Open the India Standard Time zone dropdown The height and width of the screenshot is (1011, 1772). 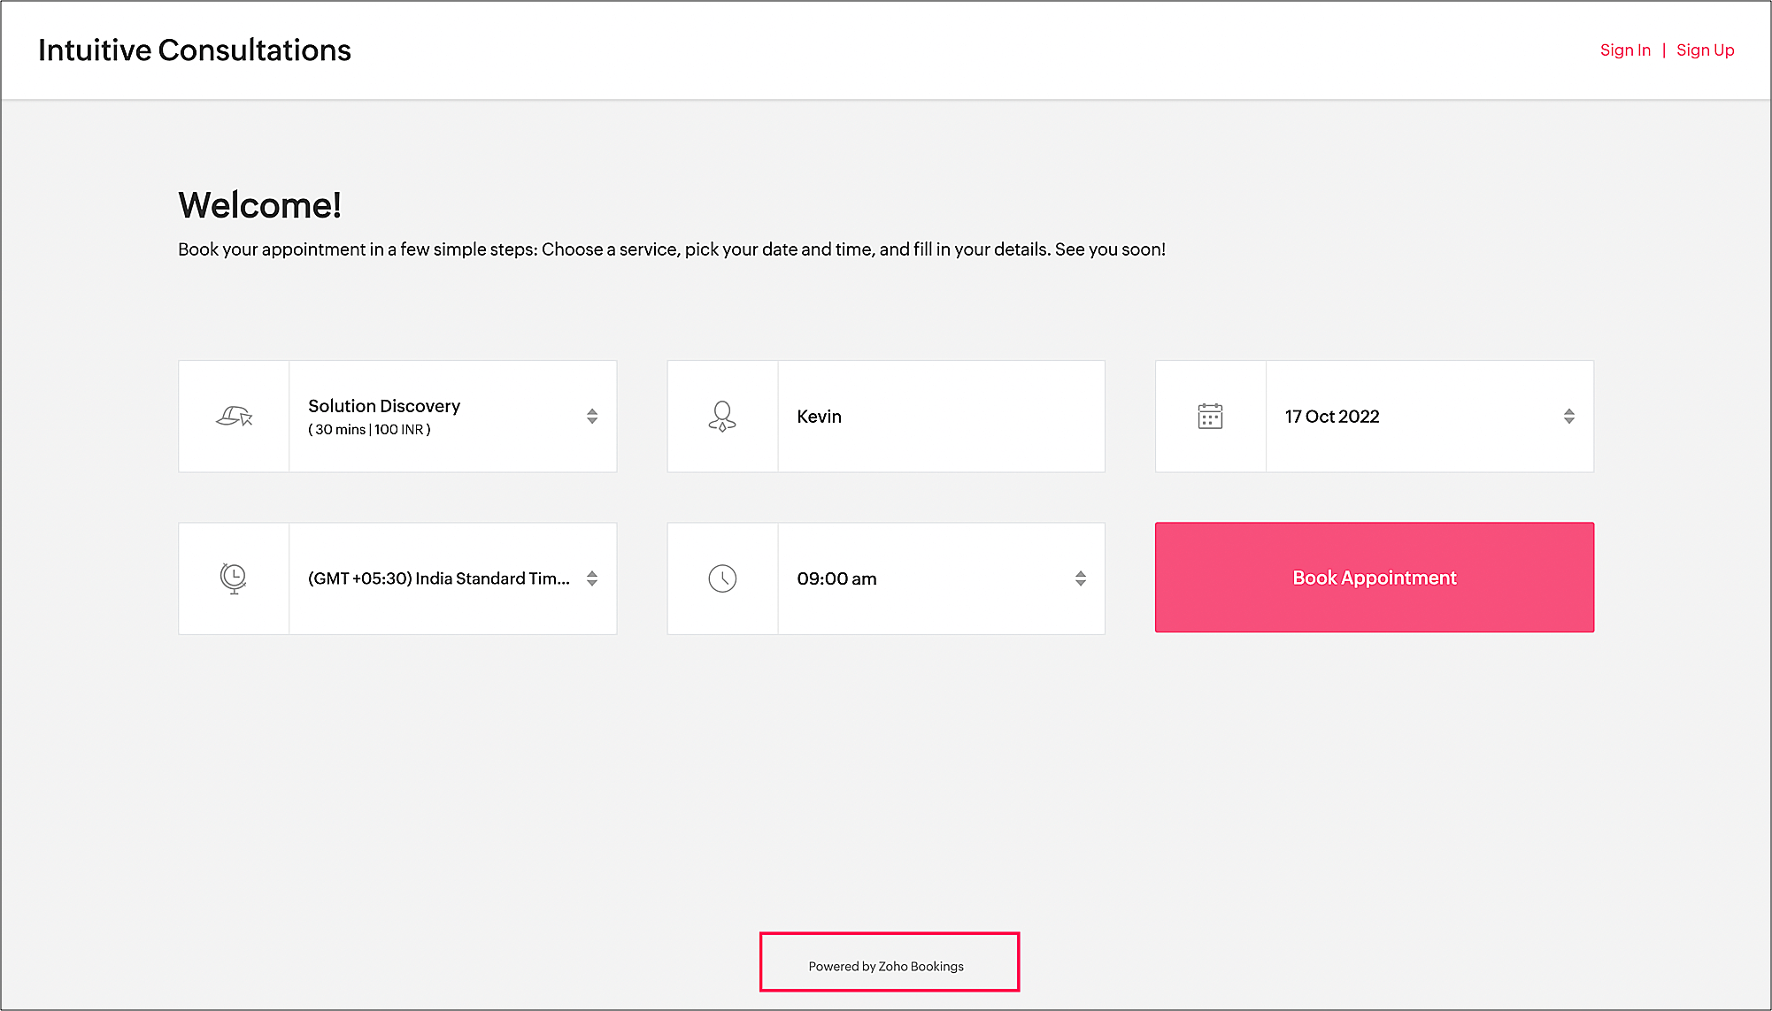pos(453,578)
